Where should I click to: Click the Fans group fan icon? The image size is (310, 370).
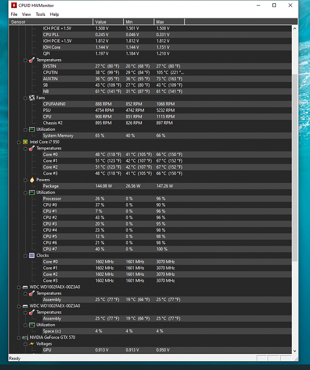coord(32,98)
